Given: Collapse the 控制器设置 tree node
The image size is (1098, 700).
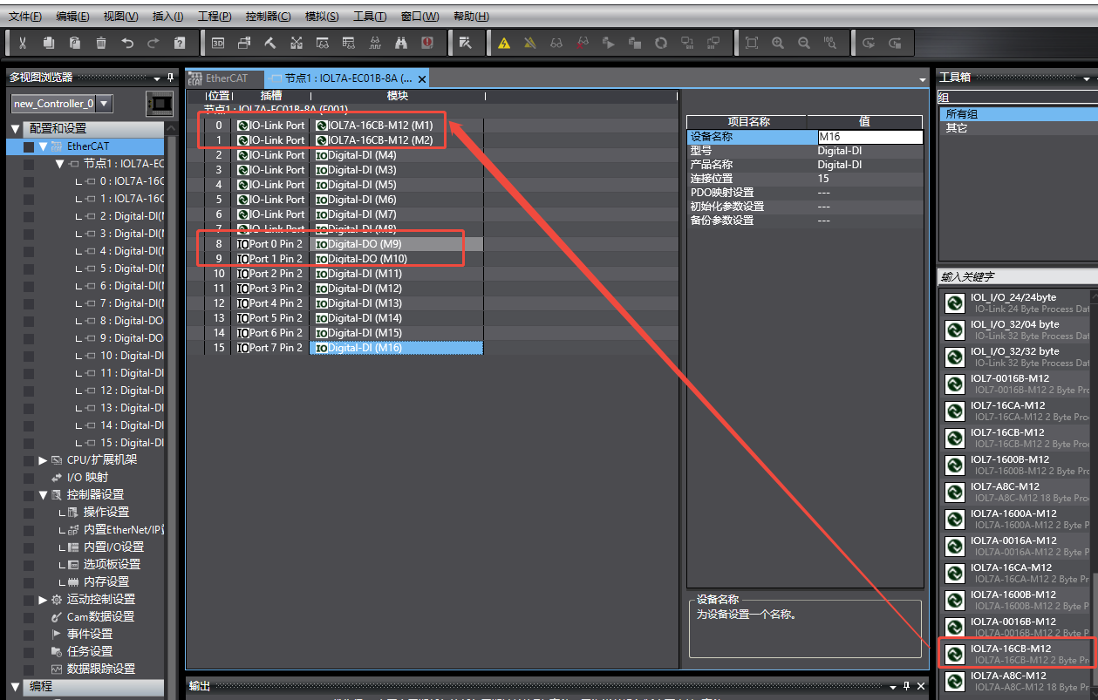Looking at the screenshot, I should [x=43, y=495].
